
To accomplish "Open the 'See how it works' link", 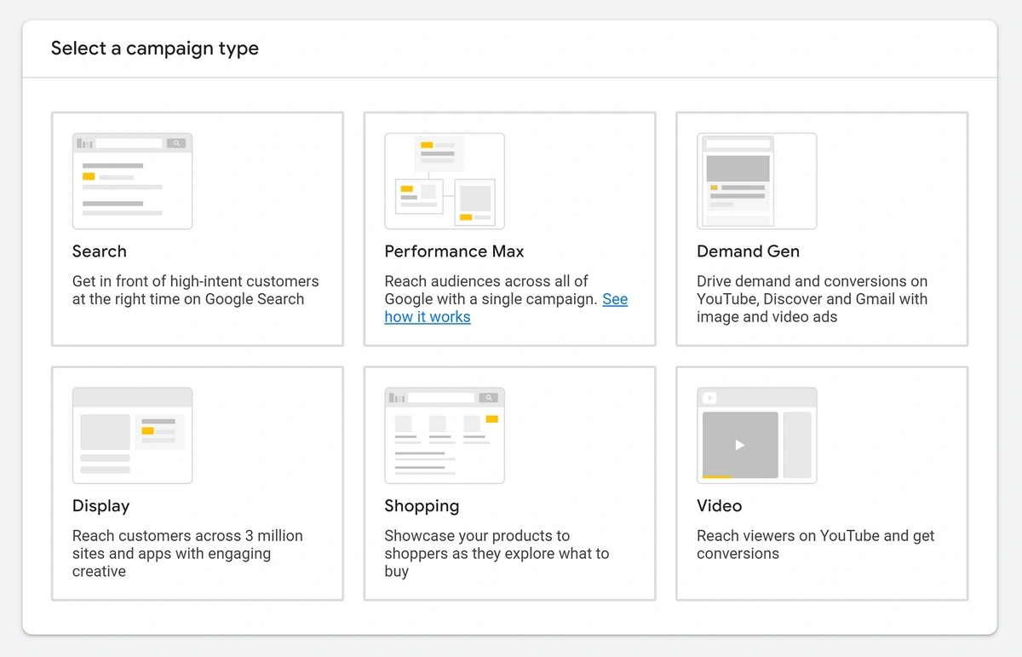I will pyautogui.click(x=506, y=308).
